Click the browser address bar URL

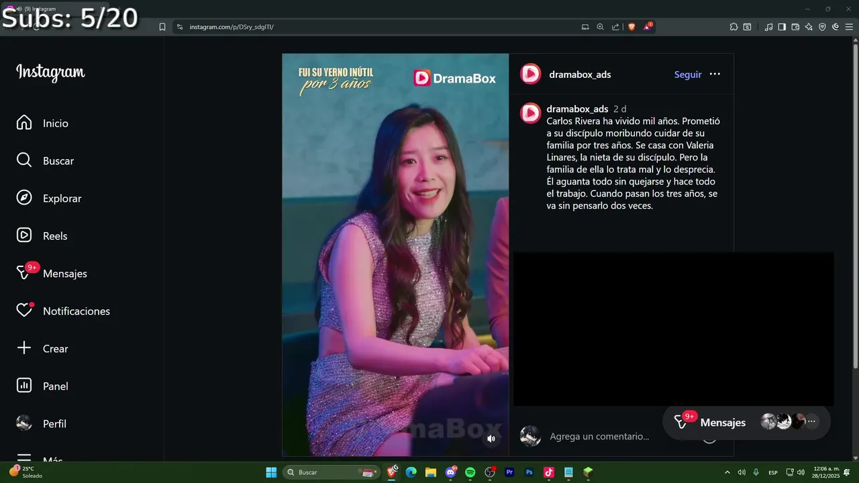232,27
